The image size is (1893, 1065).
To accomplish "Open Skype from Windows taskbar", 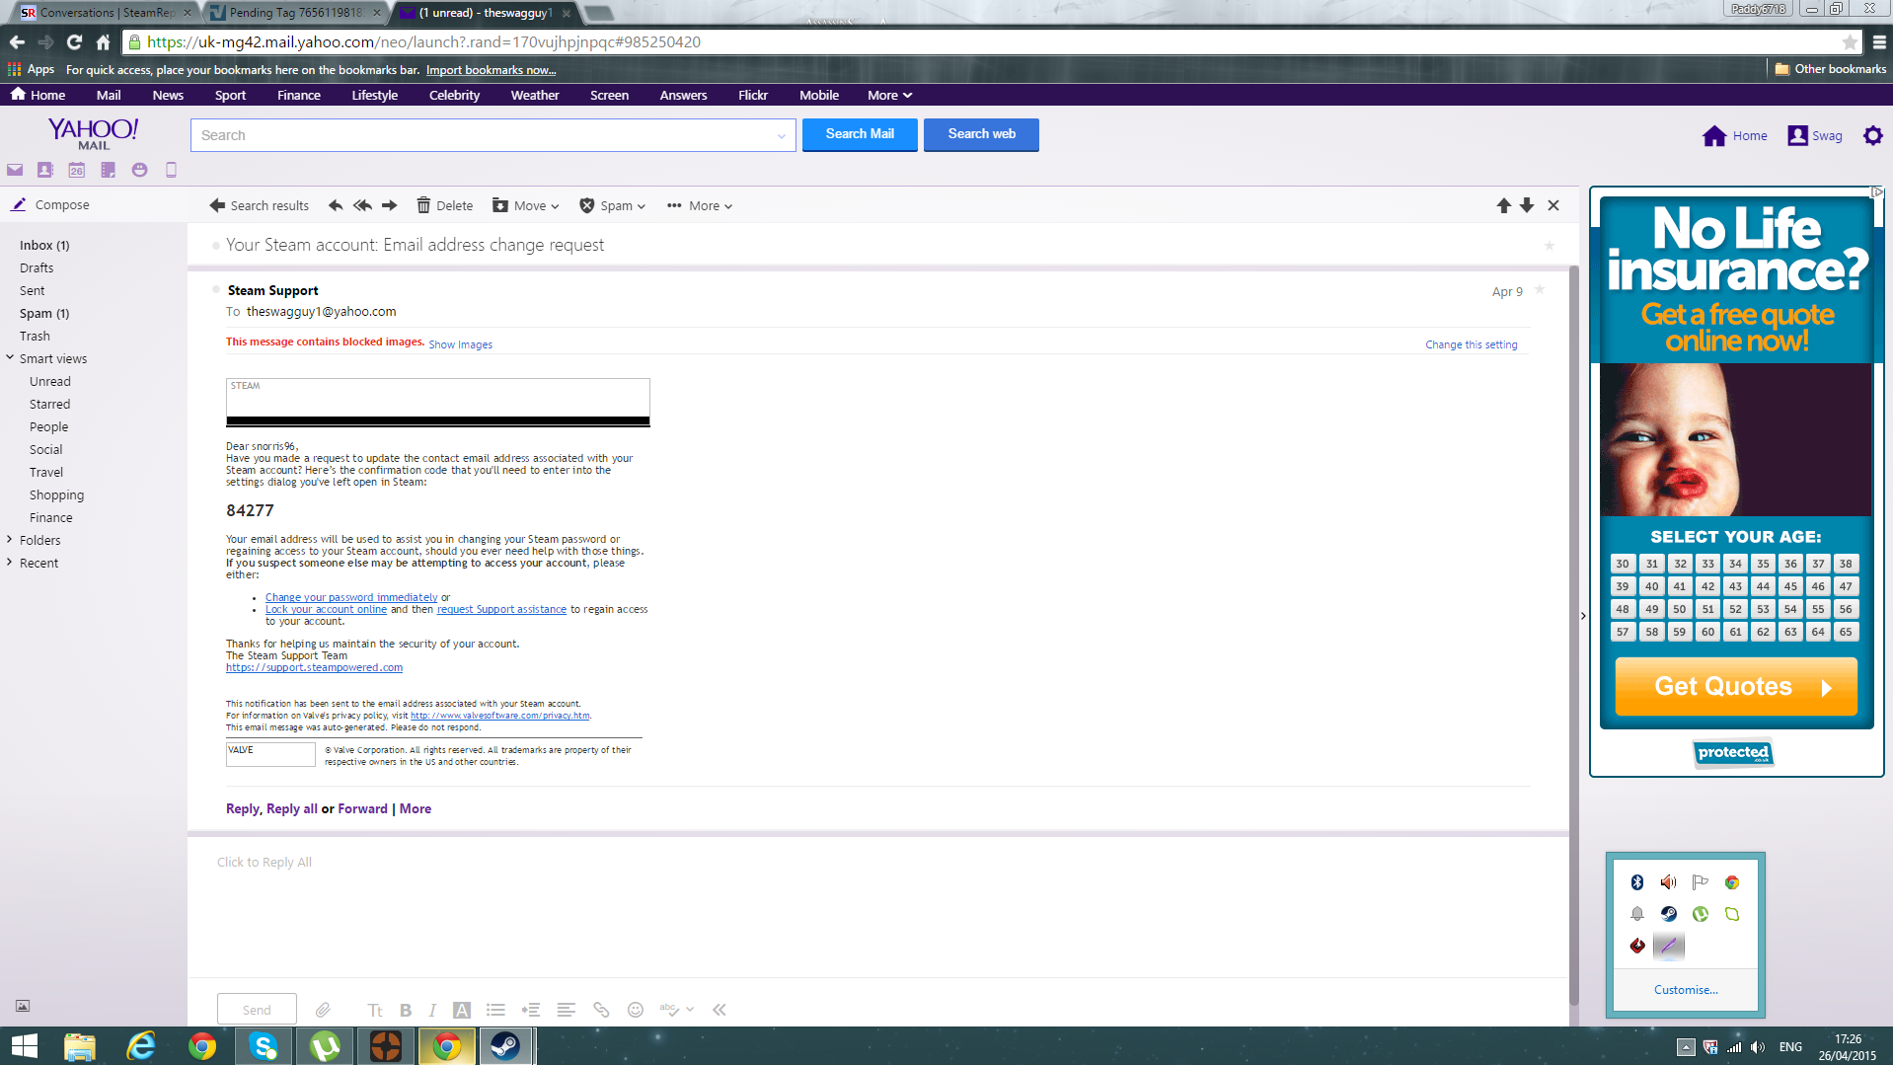I will point(264,1046).
